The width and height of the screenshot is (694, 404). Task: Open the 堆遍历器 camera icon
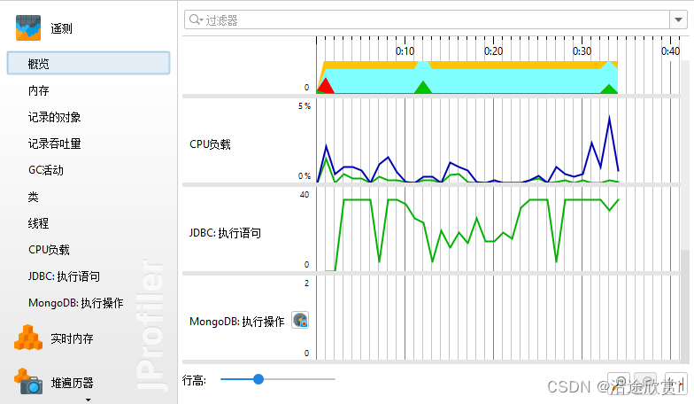[28, 381]
